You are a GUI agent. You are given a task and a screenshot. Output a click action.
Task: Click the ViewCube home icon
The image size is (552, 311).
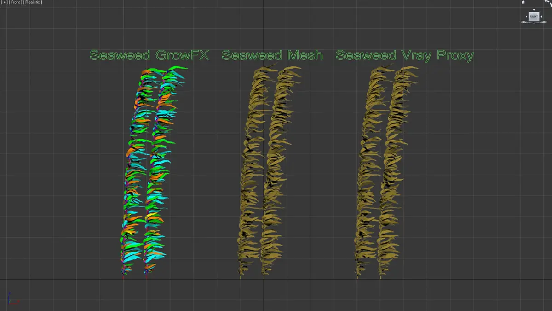(523, 2)
